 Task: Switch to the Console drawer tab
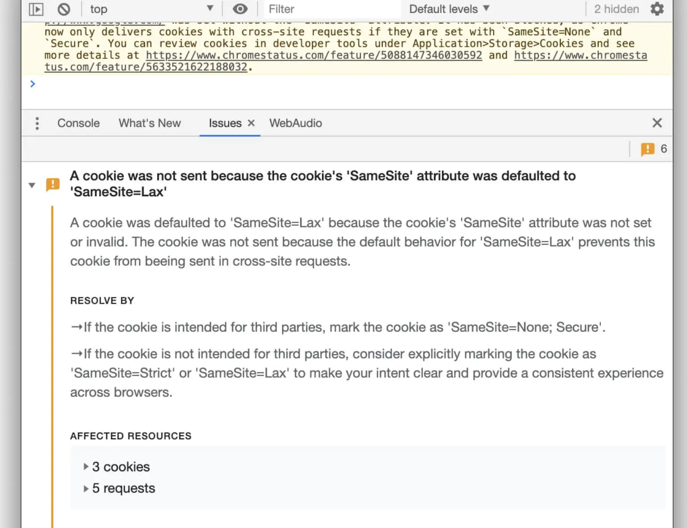[x=79, y=123]
